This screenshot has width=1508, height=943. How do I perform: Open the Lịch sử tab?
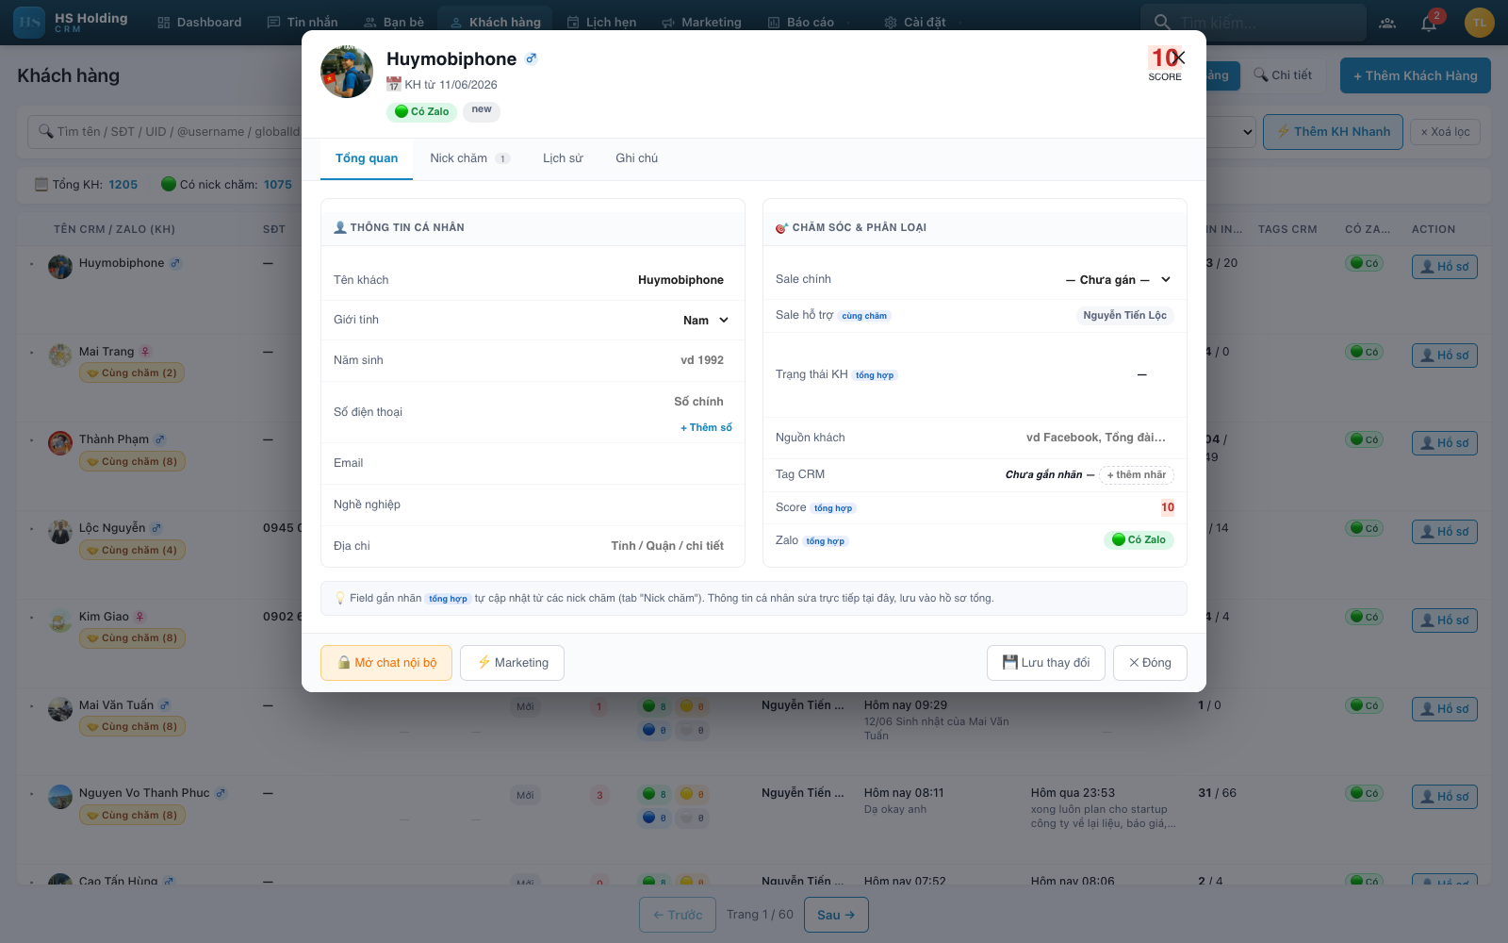(563, 158)
